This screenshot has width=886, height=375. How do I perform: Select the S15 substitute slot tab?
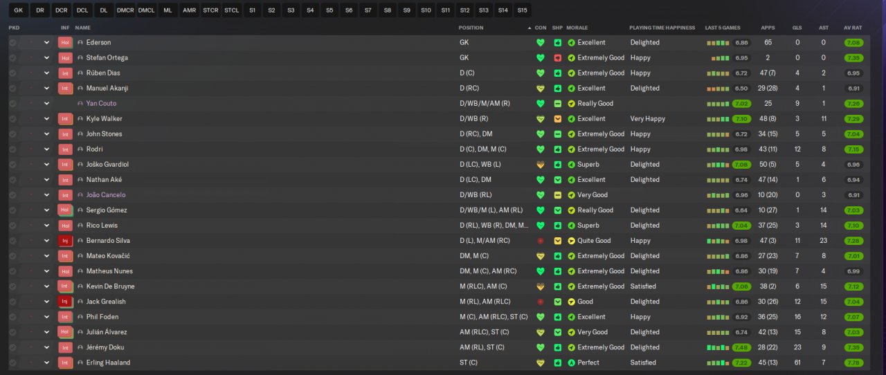click(x=522, y=10)
